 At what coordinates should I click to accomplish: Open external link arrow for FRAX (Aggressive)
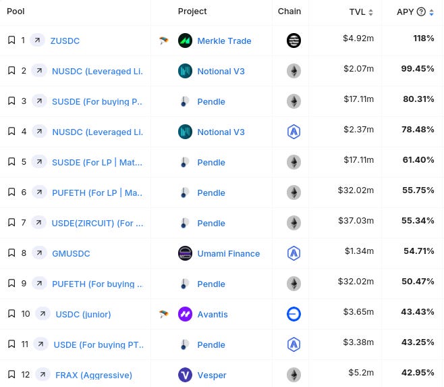tap(43, 374)
